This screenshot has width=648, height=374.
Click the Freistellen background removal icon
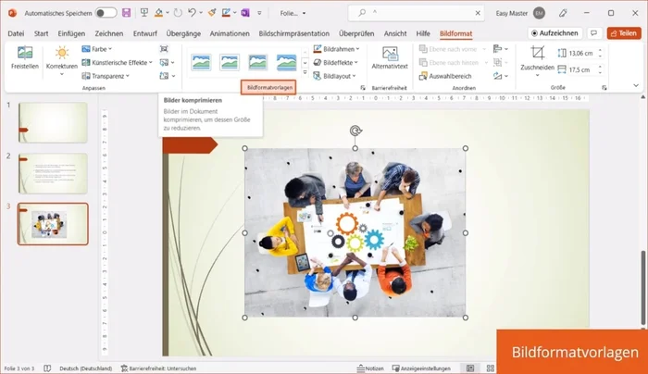pos(24,54)
